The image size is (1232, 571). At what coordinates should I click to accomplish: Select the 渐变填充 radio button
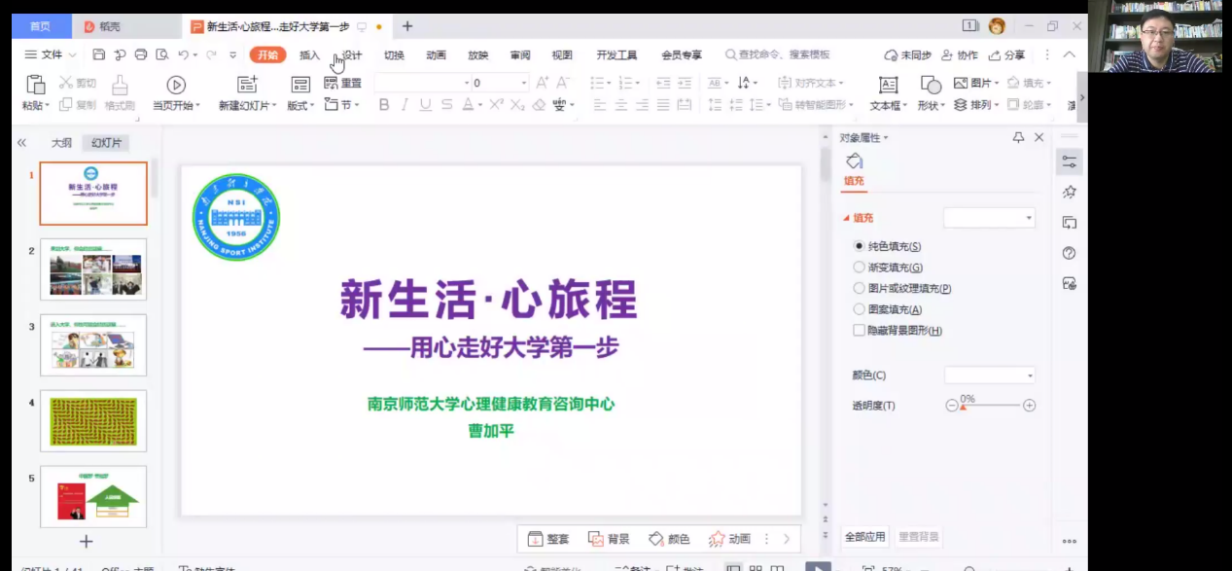click(859, 268)
